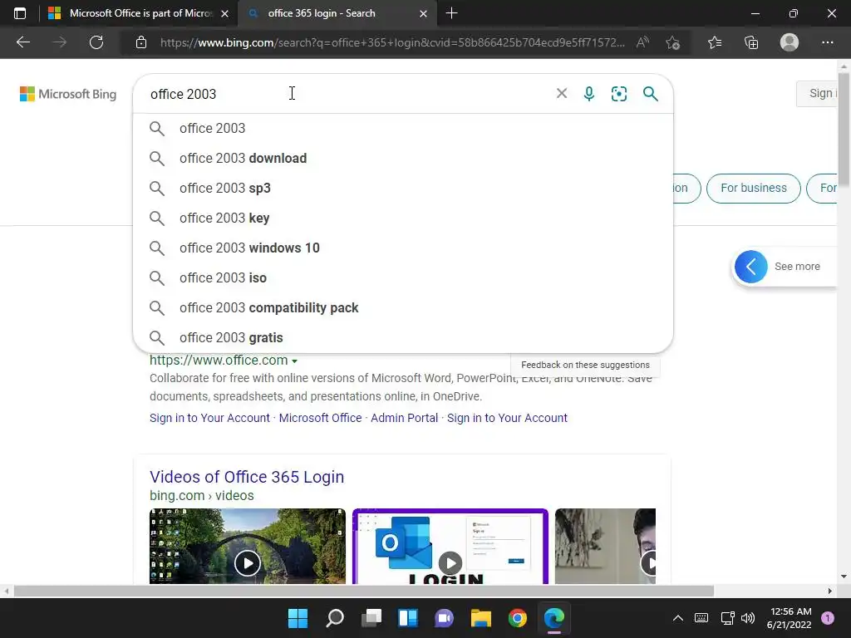Image resolution: width=851 pixels, height=638 pixels.
Task: Click Microsoft Edge taskbar icon
Action: (x=554, y=618)
